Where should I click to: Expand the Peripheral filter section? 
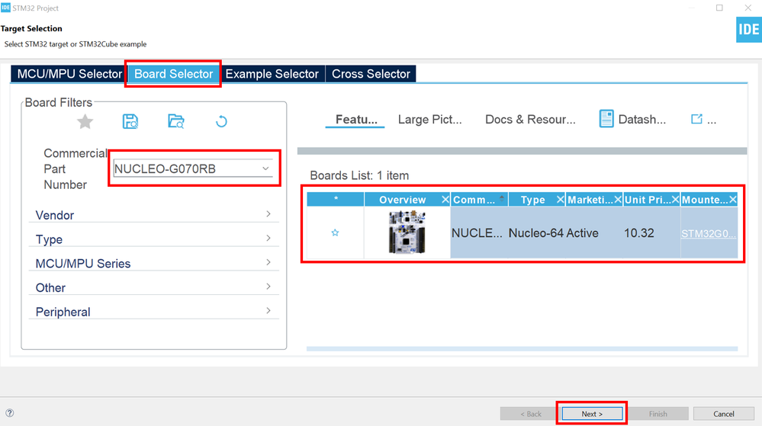tap(153, 312)
